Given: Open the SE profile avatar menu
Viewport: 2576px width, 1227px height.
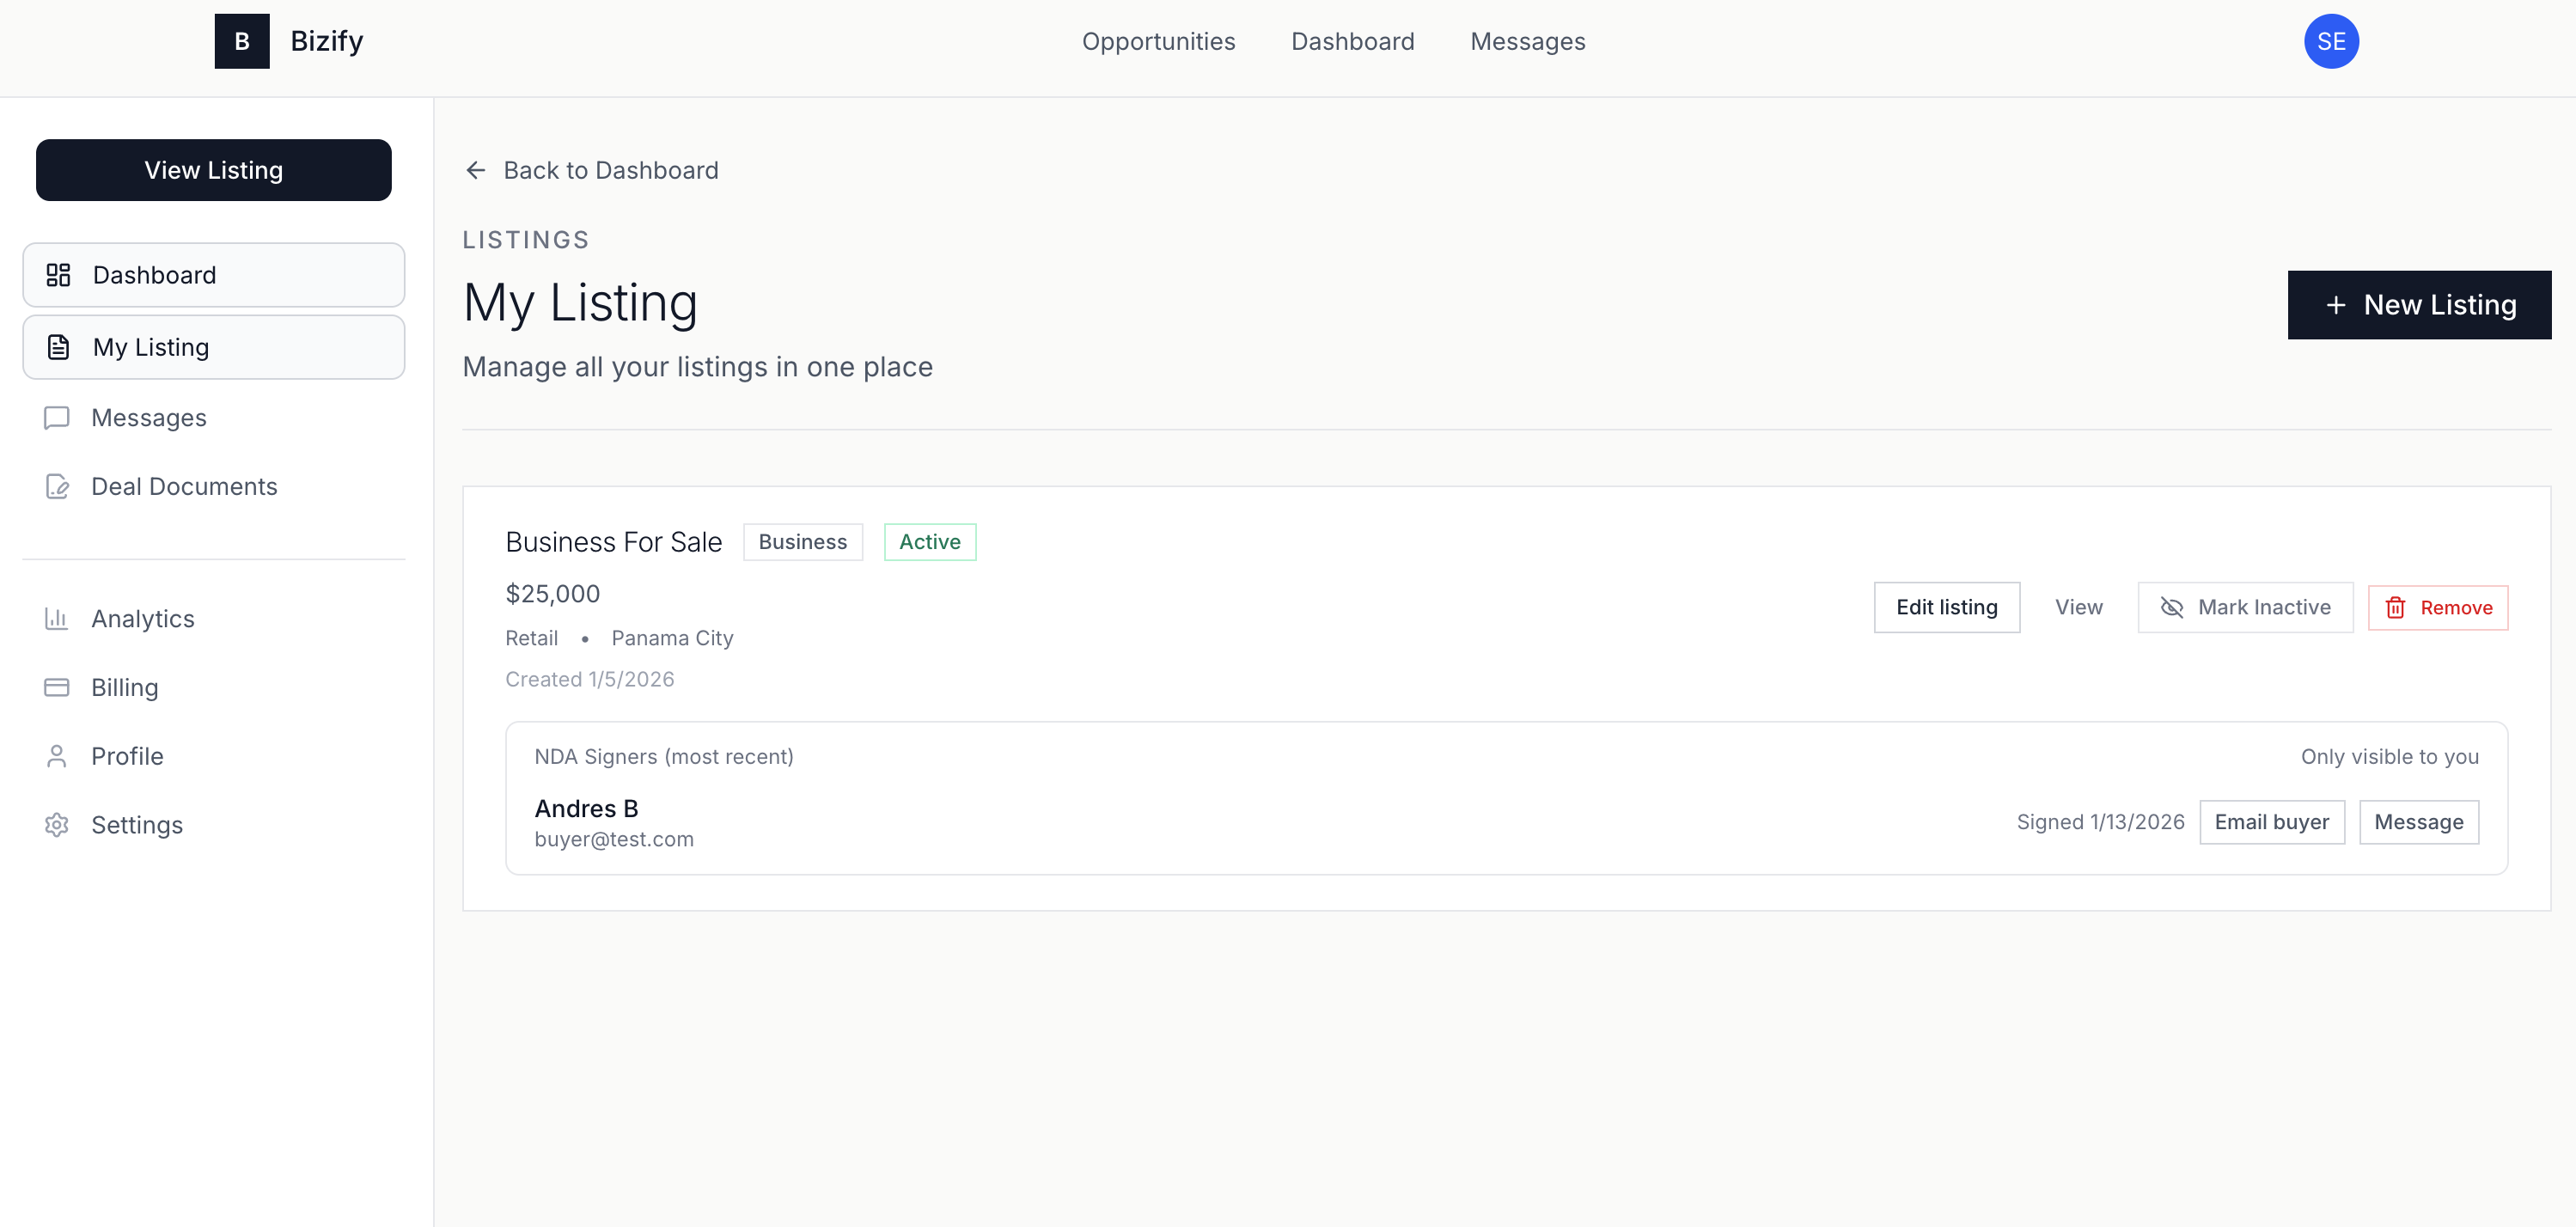Looking at the screenshot, I should point(2332,41).
